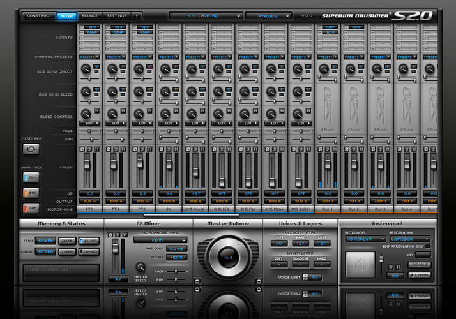The image size is (456, 319).
Task: Click the Voice Limit stepper arrows
Action: 305,277
